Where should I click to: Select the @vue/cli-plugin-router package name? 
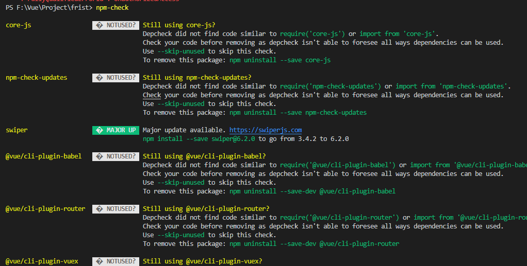click(45, 209)
